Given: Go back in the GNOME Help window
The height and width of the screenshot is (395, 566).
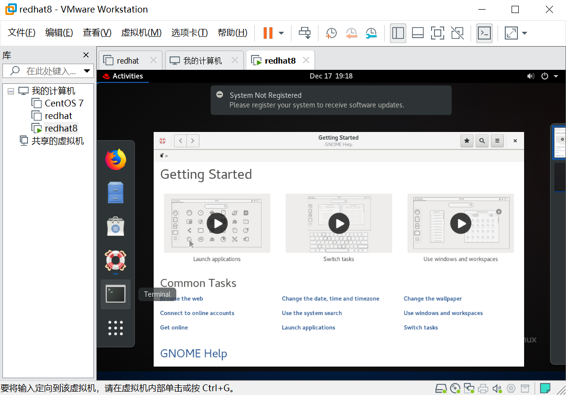Looking at the screenshot, I should 181,141.
